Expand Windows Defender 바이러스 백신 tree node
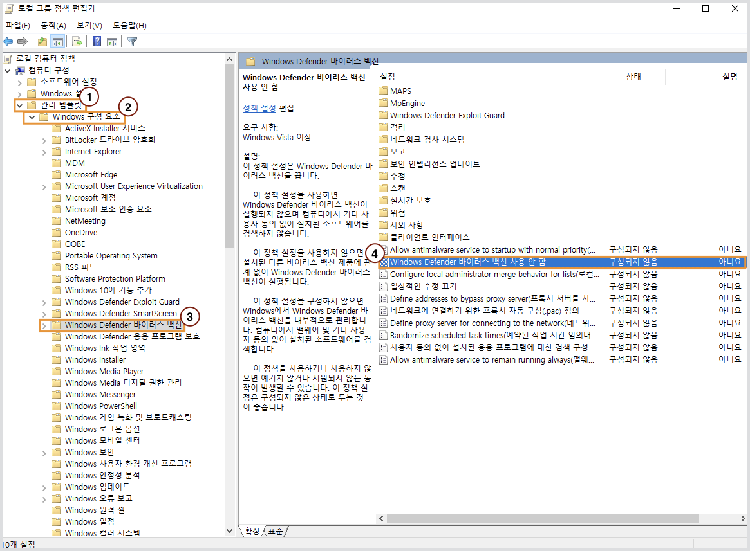Image resolution: width=750 pixels, height=551 pixels. click(x=44, y=326)
